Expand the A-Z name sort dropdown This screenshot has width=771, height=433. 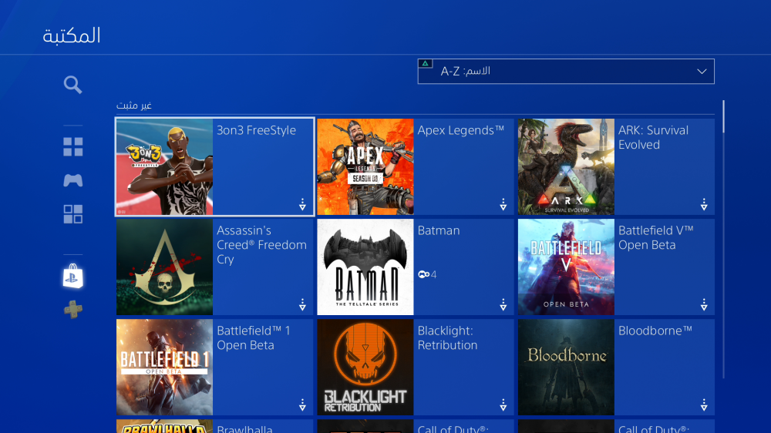point(566,71)
